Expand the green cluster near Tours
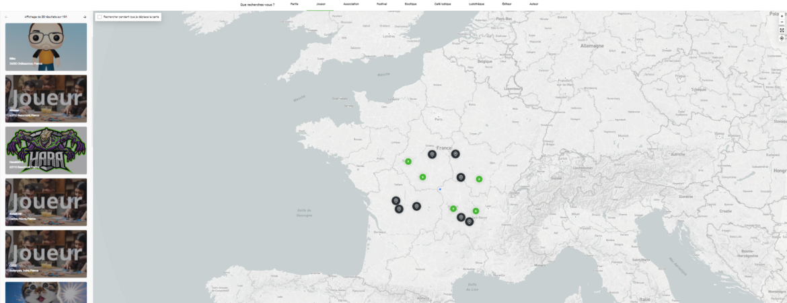Screen dimensions: 787x303 click(x=408, y=162)
